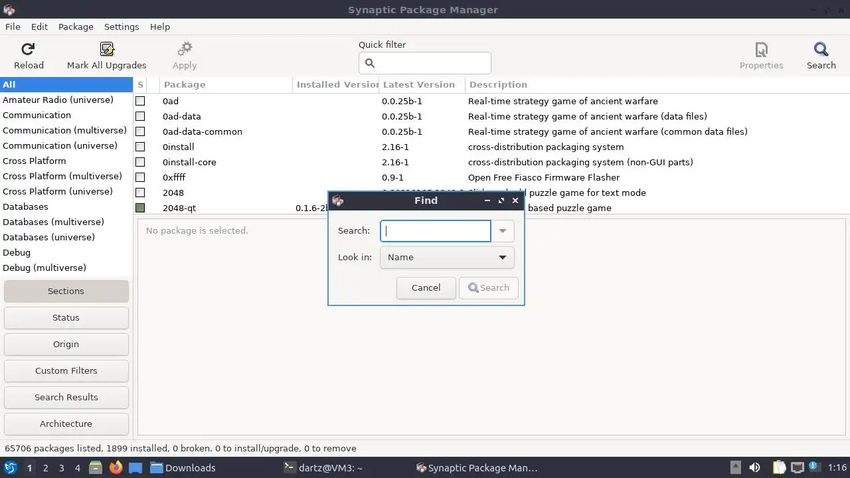Viewport: 850px width, 478px height.
Task: Toggle checkbox for package 0ad-data-common
Action: (140, 131)
